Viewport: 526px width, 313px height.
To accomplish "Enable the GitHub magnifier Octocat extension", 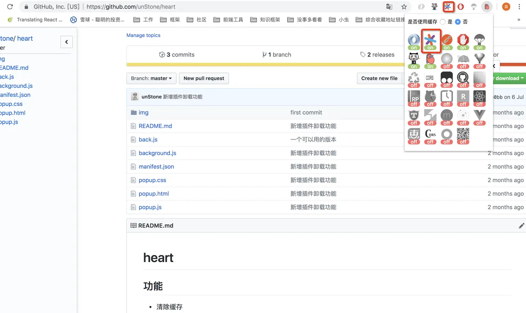I will [x=463, y=79].
